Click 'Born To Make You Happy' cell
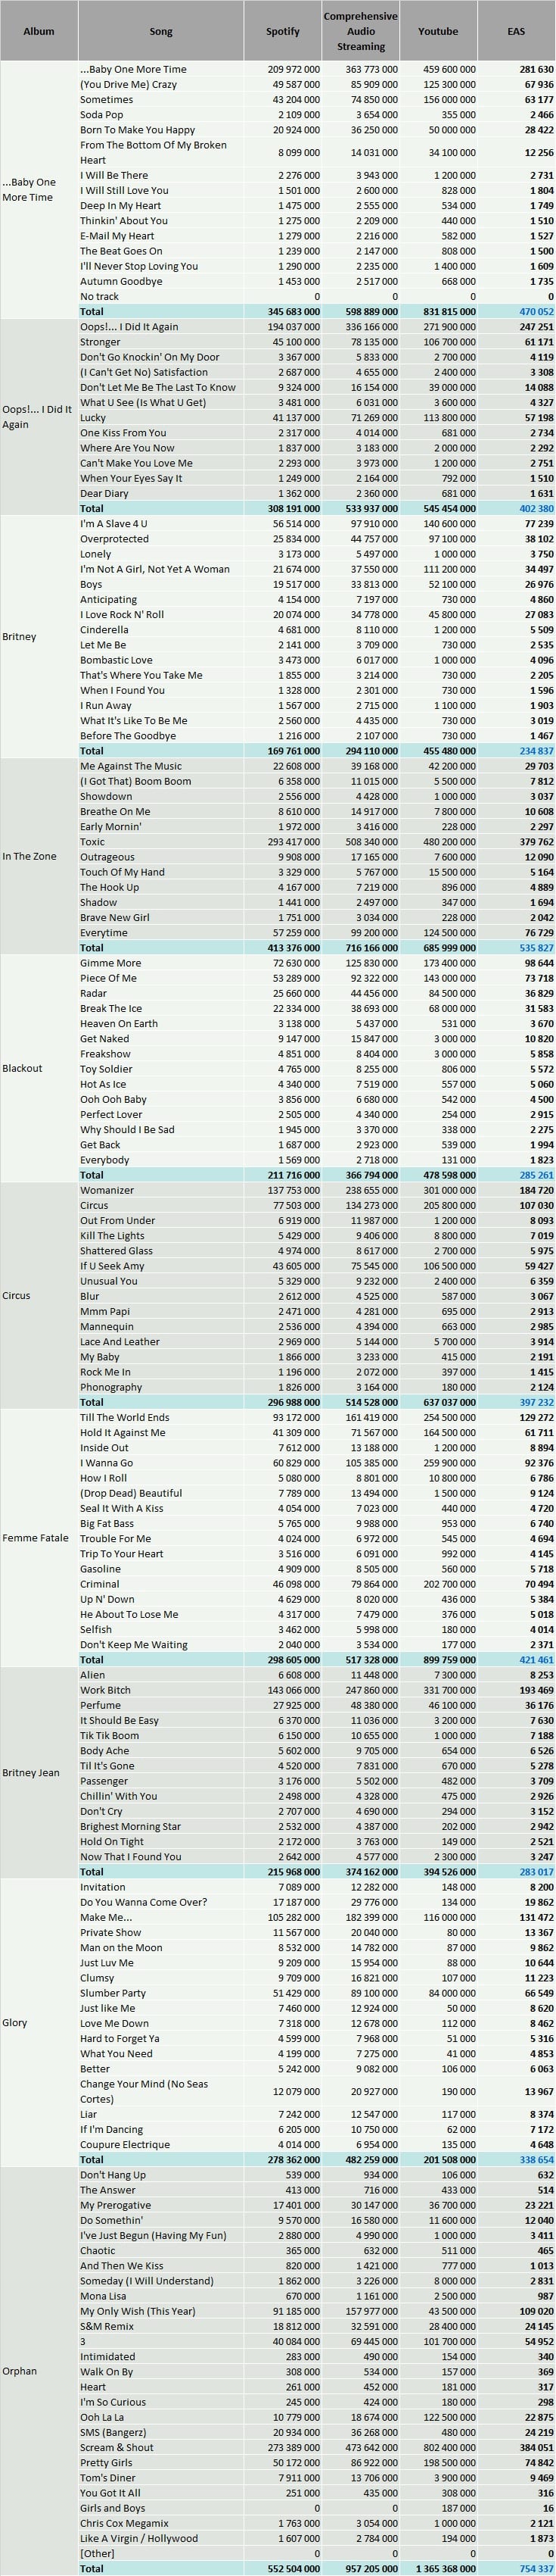The image size is (556, 2576). (160, 130)
